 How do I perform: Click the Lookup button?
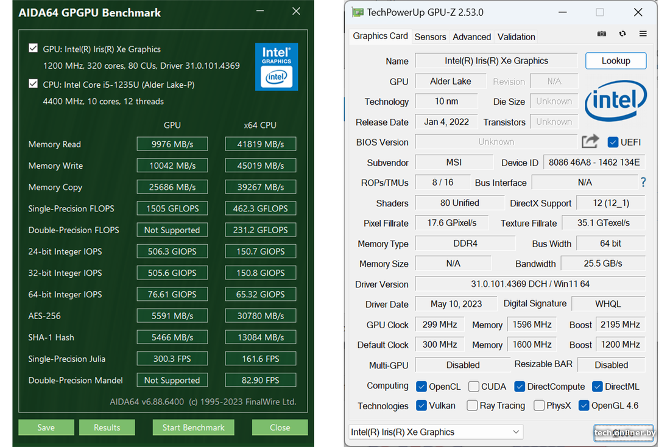[x=615, y=61]
